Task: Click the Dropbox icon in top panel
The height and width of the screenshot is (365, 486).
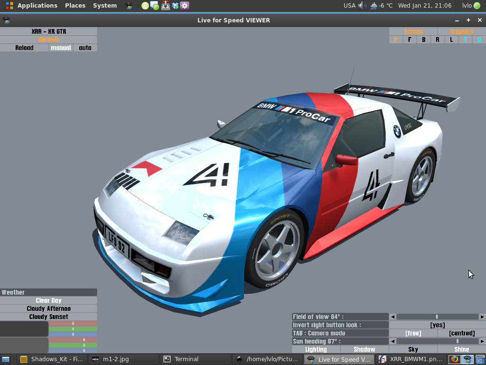Action: click(175, 6)
